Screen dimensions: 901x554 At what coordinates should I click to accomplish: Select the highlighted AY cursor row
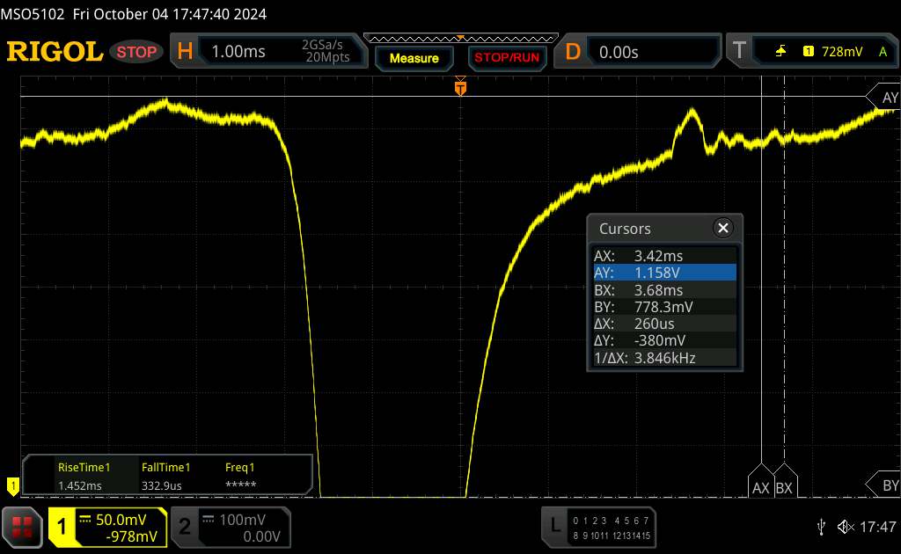664,273
